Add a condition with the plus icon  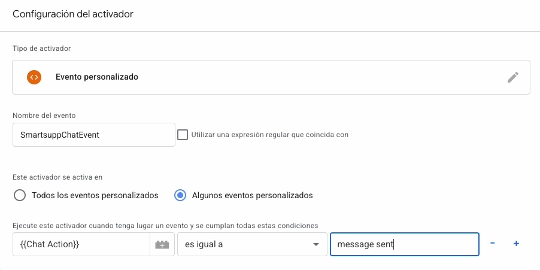pos(515,244)
